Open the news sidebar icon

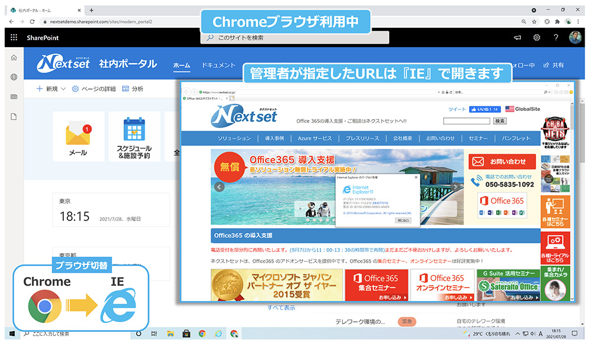[14, 97]
